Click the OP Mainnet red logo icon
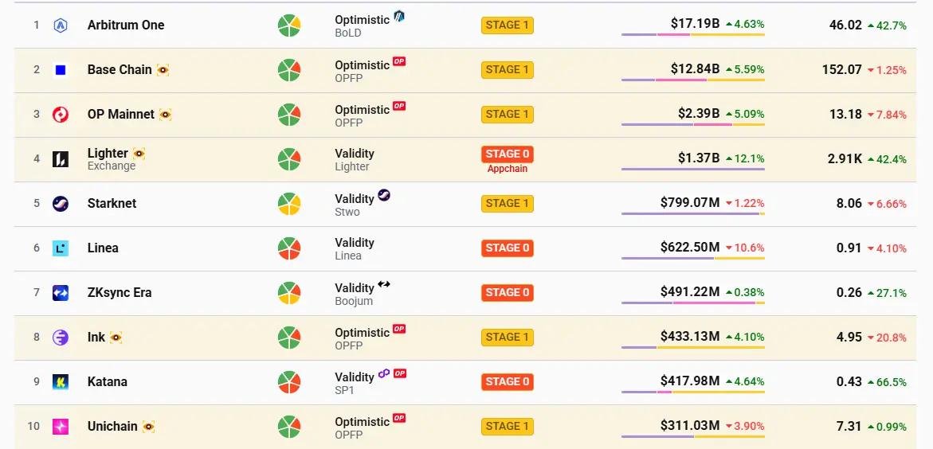933x449 pixels. pos(61,115)
